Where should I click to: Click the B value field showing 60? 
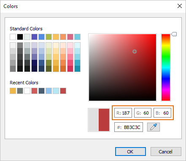(x=162, y=113)
